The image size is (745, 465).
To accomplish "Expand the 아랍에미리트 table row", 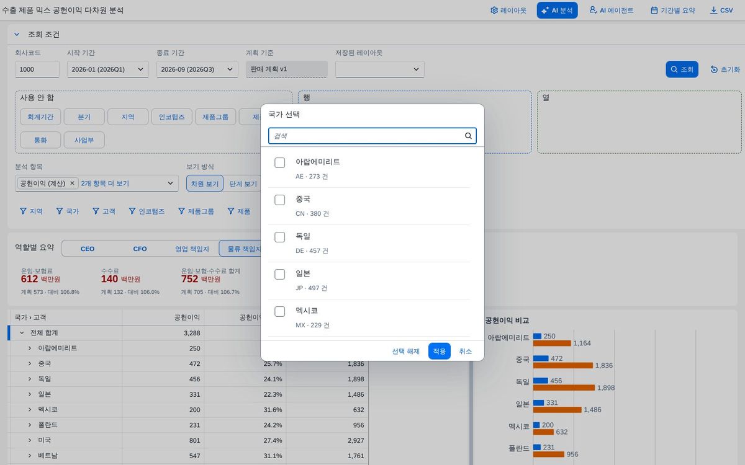I will 29,348.
